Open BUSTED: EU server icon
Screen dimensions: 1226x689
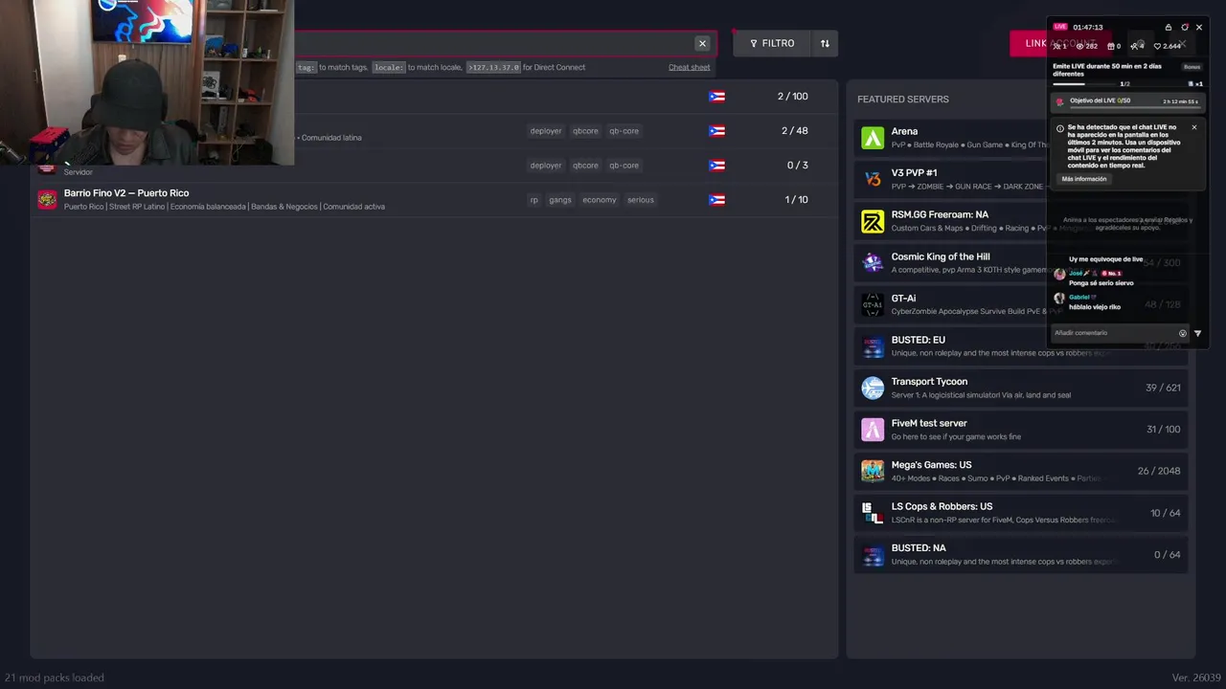pyautogui.click(x=873, y=346)
